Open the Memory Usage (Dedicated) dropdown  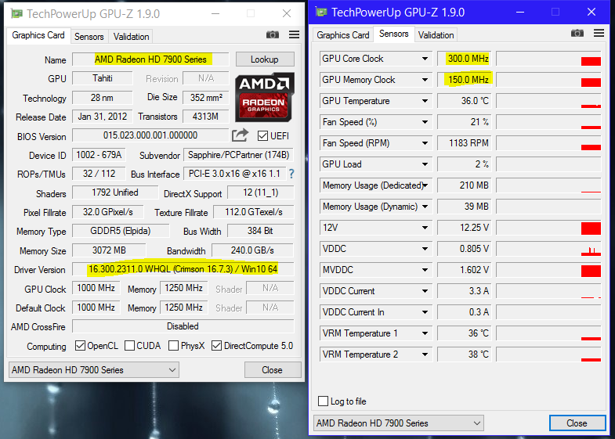pyautogui.click(x=425, y=185)
